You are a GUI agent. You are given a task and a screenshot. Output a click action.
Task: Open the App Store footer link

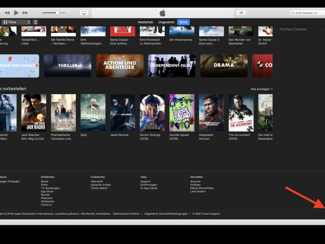[x=47, y=191]
